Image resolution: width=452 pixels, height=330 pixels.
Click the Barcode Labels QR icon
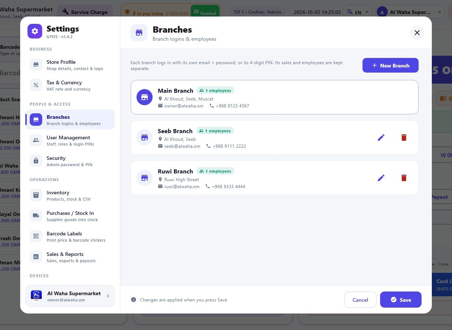[36, 236]
